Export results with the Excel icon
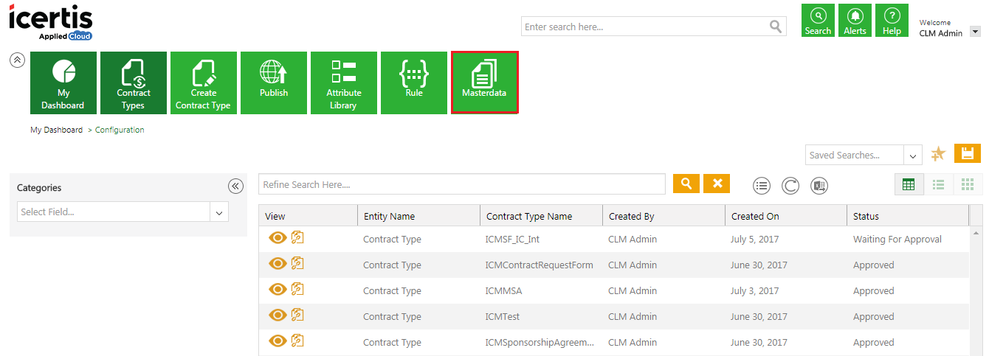The height and width of the screenshot is (356, 989). (819, 186)
